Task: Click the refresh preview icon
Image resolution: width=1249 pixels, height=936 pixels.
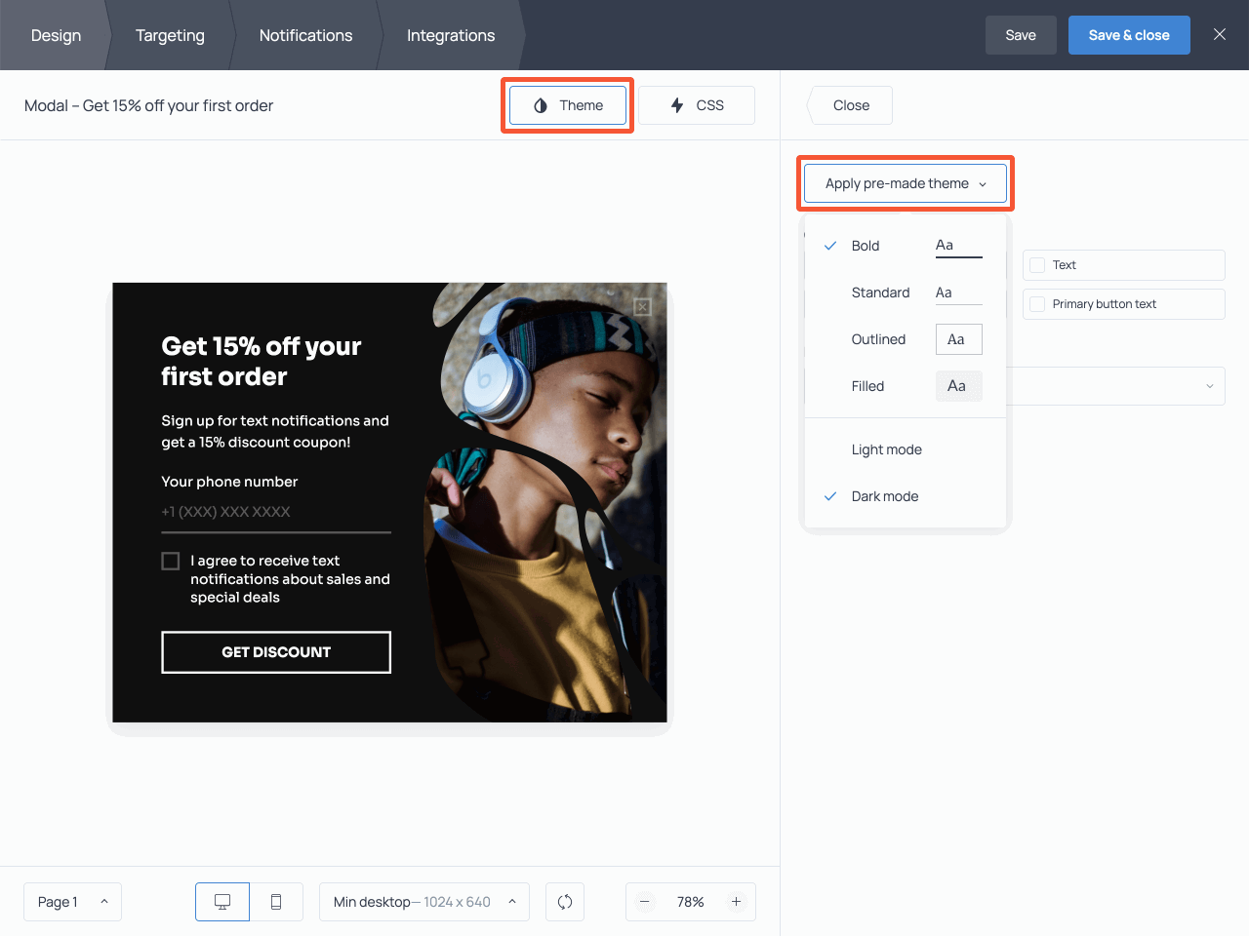Action: [565, 902]
